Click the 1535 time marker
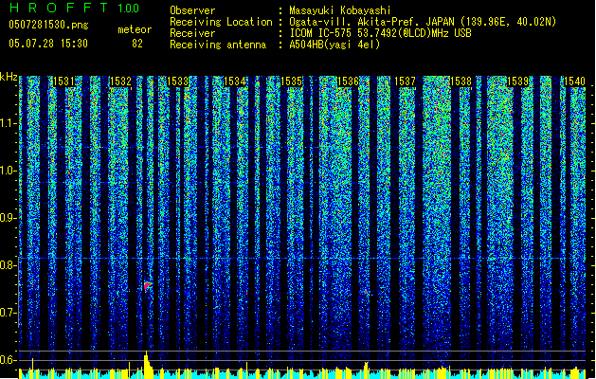596x379 pixels. pos(291,81)
